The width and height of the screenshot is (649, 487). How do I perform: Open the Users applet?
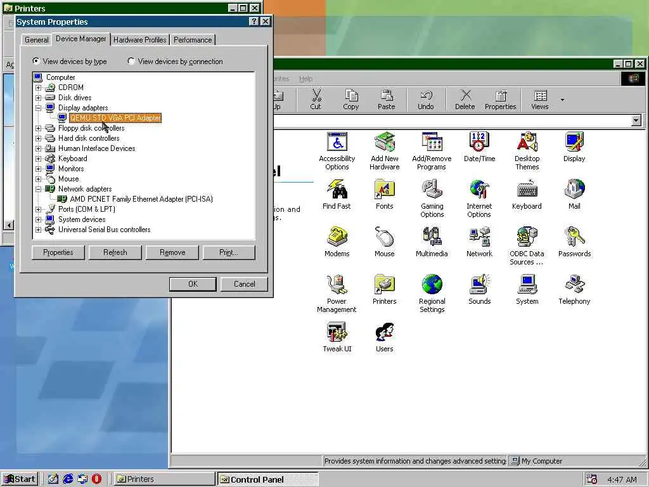(385, 337)
